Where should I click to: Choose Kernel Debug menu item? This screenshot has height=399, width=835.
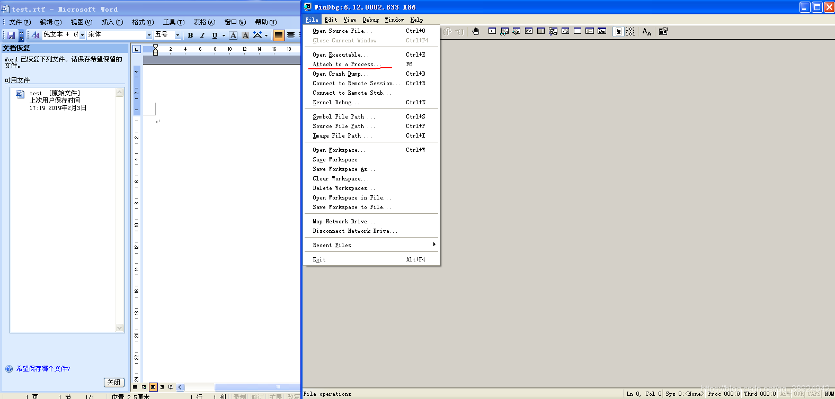371,103
